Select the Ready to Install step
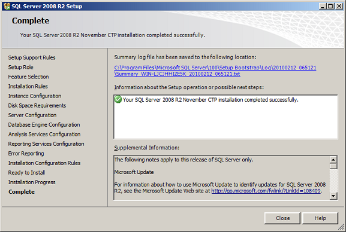 [27, 173]
